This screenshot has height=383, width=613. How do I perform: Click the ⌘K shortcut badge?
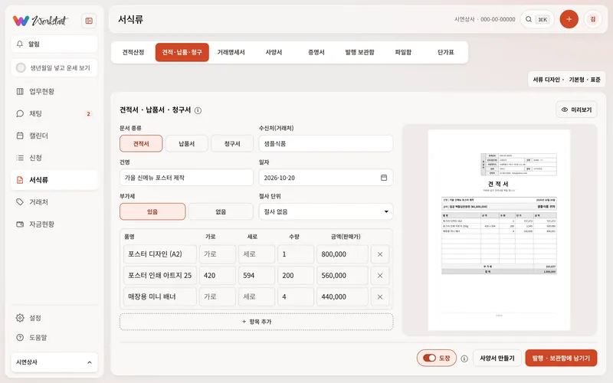(x=543, y=20)
